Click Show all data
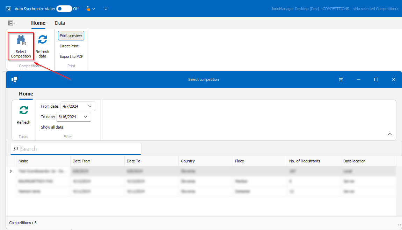Viewport: 402px width, 230px height. pos(52,127)
